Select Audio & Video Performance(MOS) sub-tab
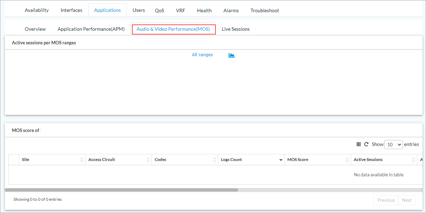The image size is (426, 213). click(174, 29)
